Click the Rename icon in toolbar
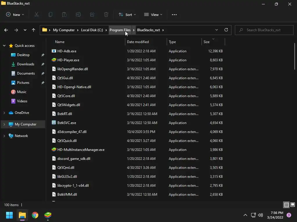This screenshot has width=297, height=222. 78,14
